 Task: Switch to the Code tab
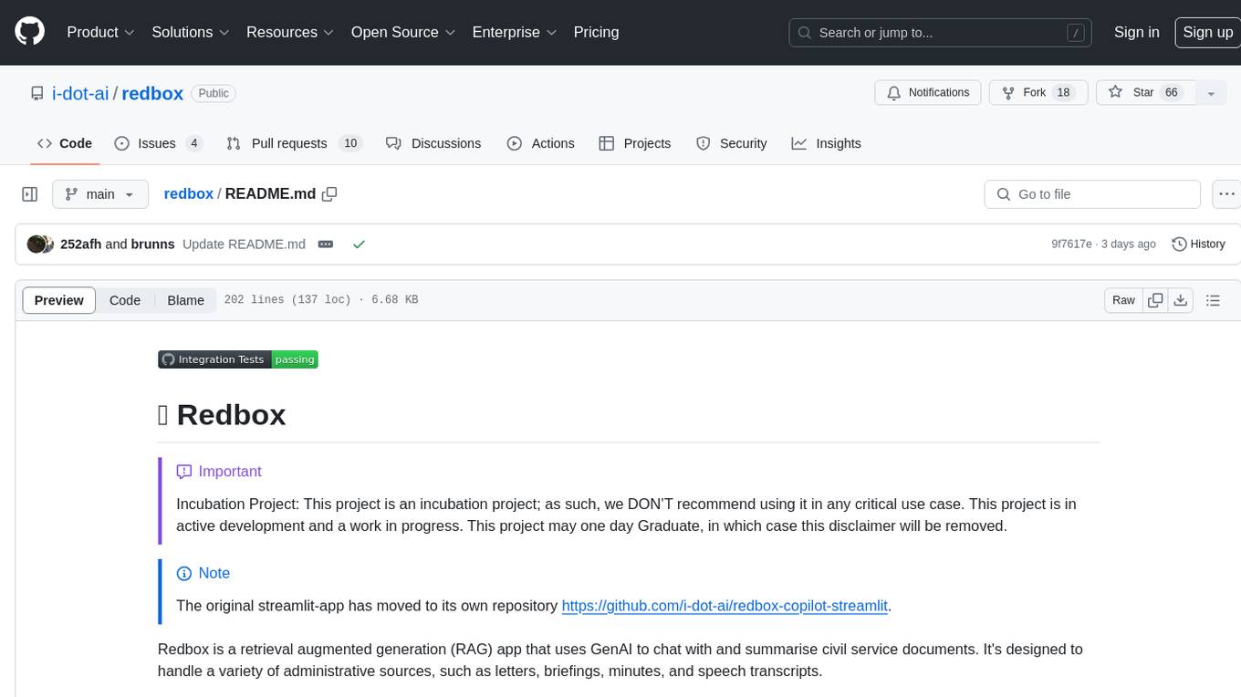[x=64, y=143]
